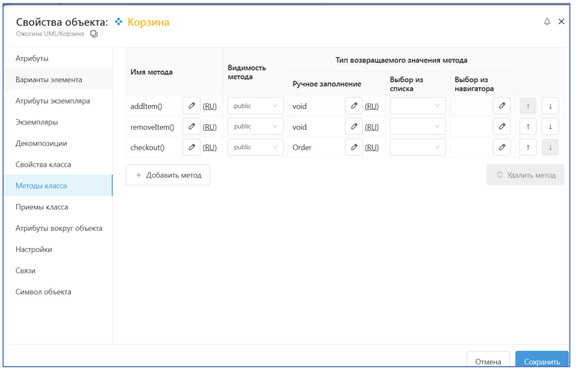Go to the Связи section
The height and width of the screenshot is (369, 577).
click(x=25, y=270)
